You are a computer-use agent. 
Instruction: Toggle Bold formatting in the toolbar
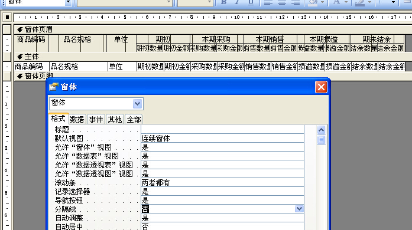[x=223, y=2]
